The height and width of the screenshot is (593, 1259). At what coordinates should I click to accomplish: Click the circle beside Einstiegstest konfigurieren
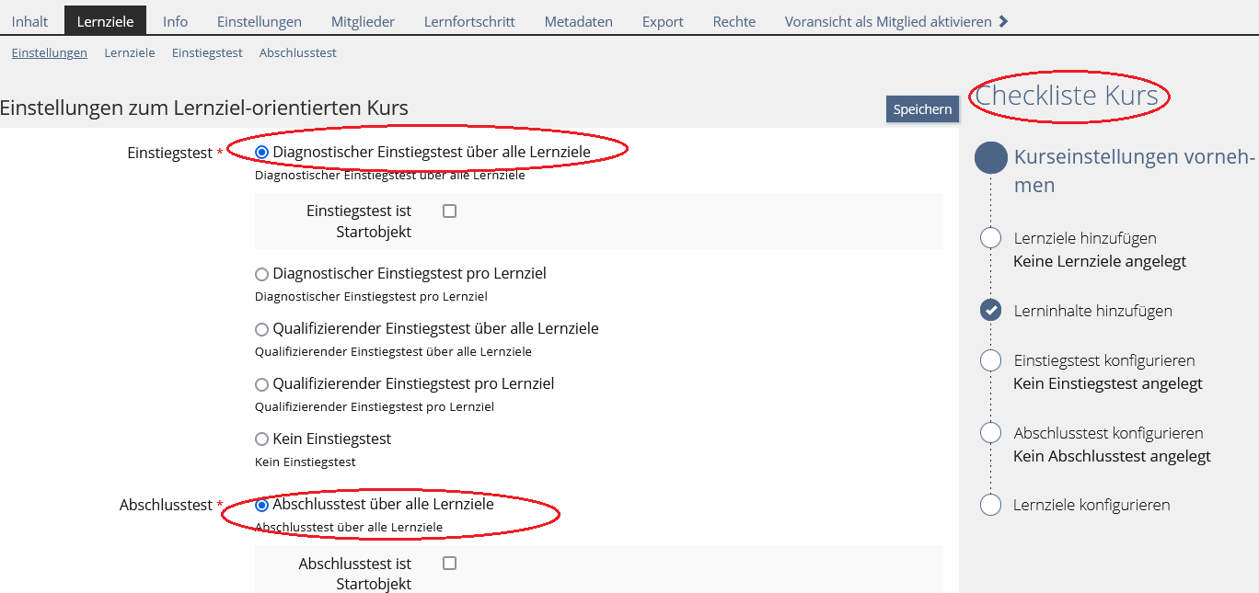(x=990, y=360)
